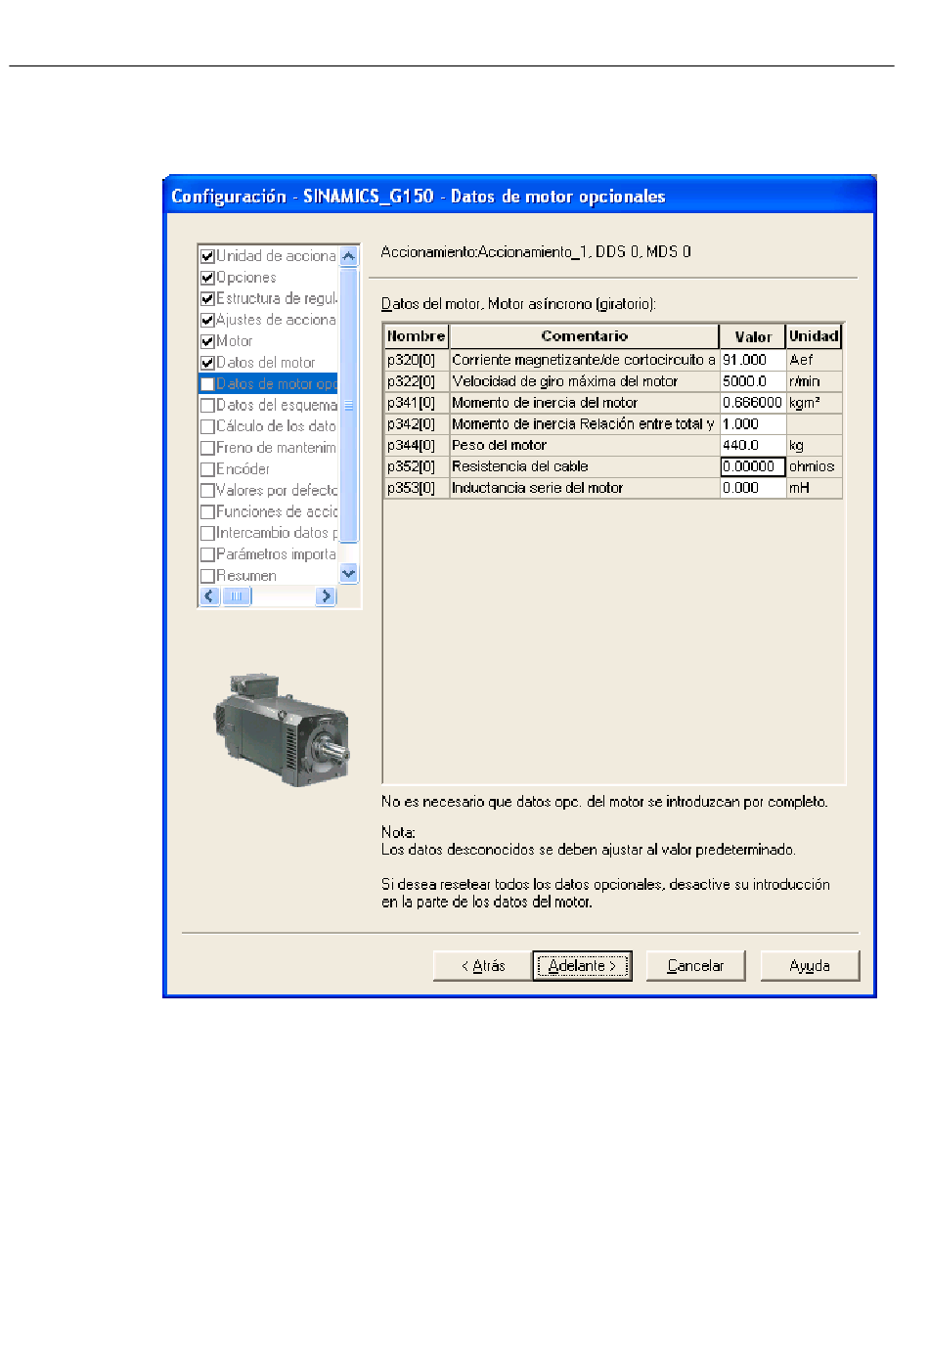This screenshot has width=929, height=1366.
Task: Click the kgm² unit cell
Action: tap(815, 403)
